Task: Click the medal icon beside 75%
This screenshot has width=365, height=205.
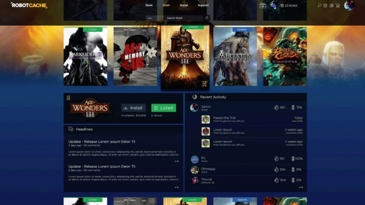Action: coord(293,107)
